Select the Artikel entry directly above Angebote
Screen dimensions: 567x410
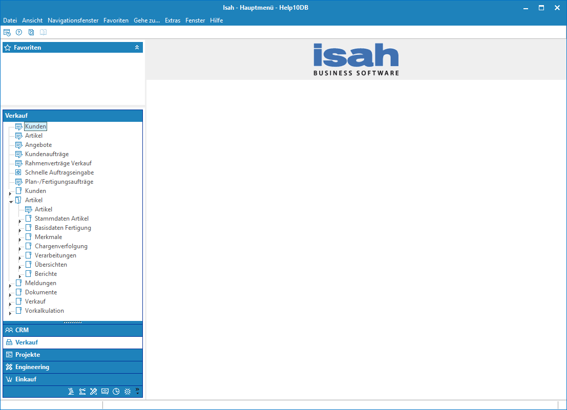coord(34,136)
